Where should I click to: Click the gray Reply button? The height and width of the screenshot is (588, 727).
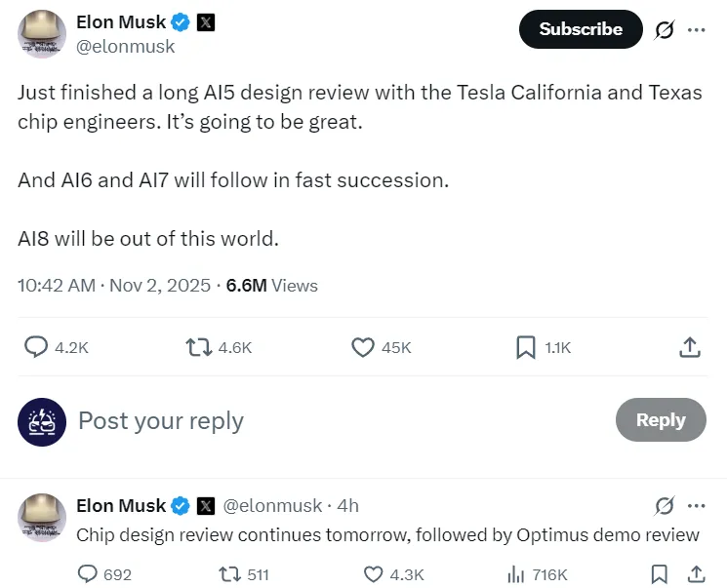point(661,420)
